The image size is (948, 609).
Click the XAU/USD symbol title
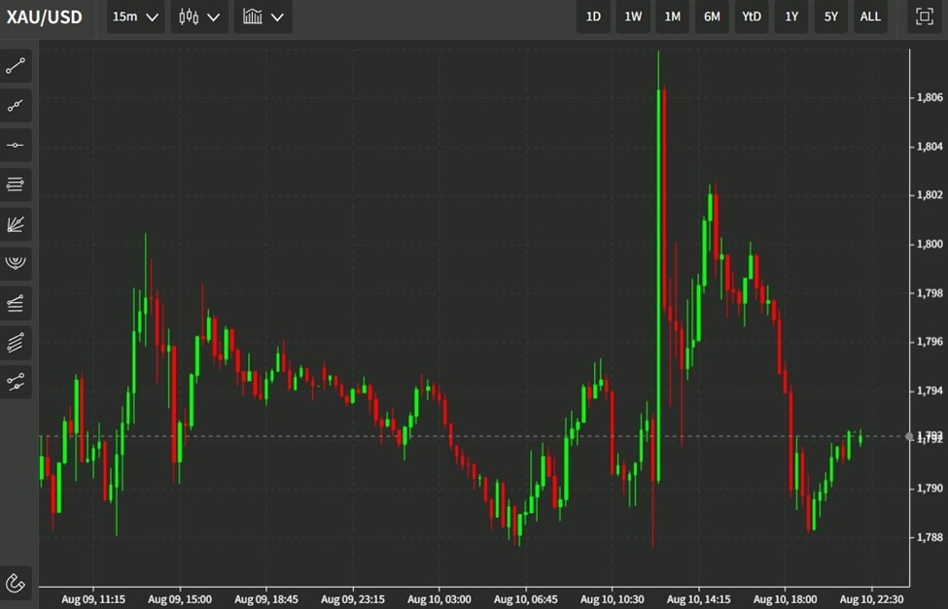point(44,17)
